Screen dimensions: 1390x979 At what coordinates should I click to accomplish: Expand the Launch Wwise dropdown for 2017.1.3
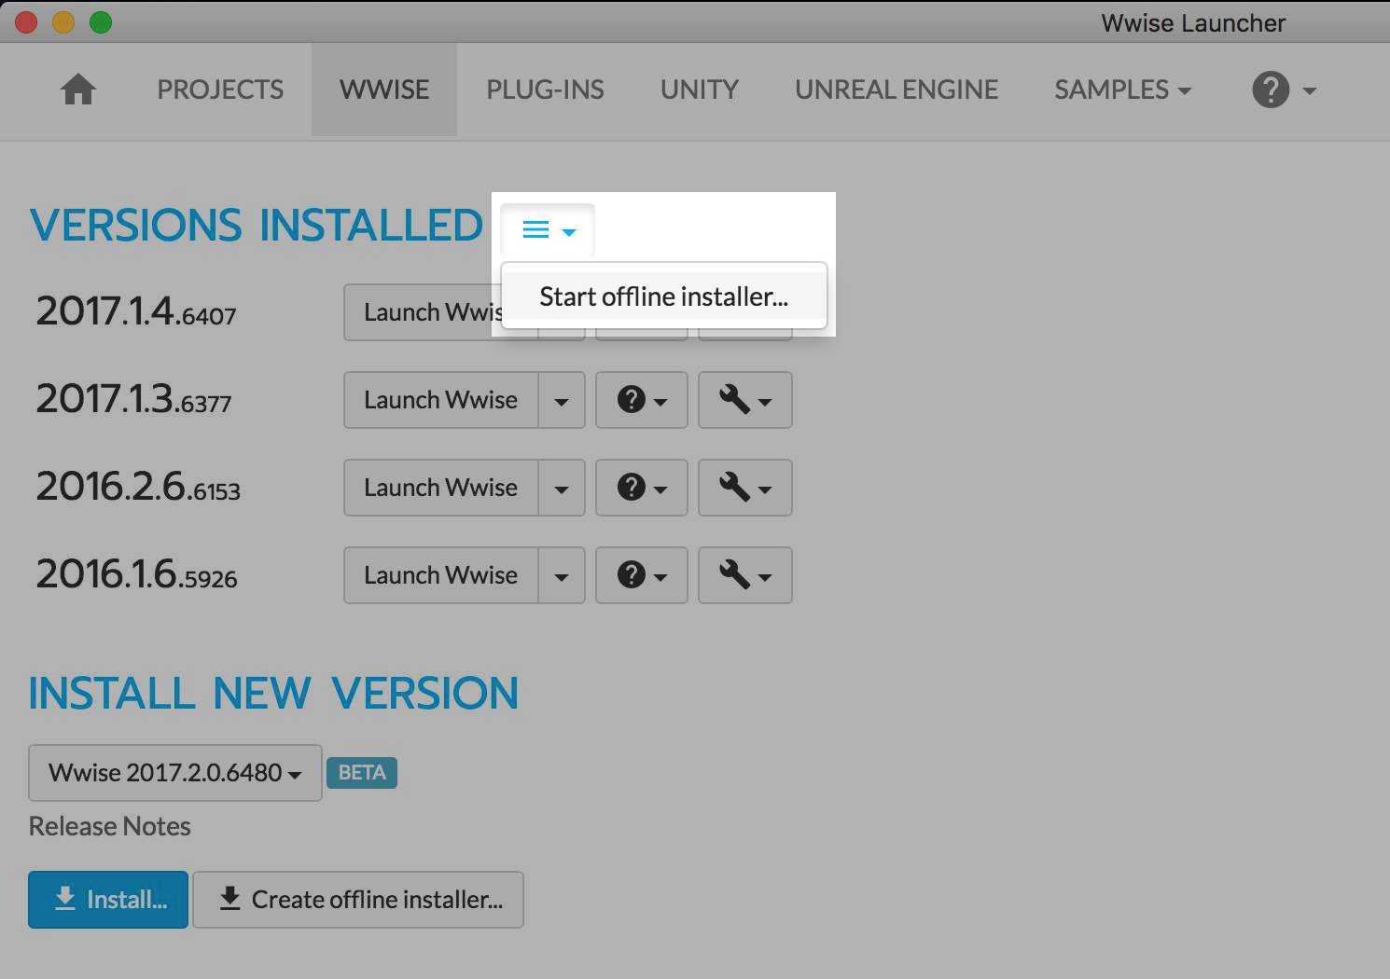(x=562, y=400)
